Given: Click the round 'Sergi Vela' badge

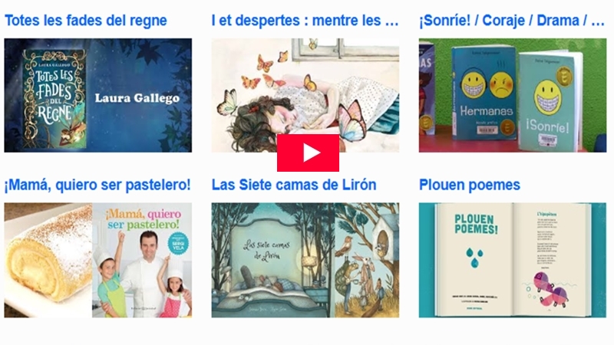Looking at the screenshot, I should tap(178, 244).
